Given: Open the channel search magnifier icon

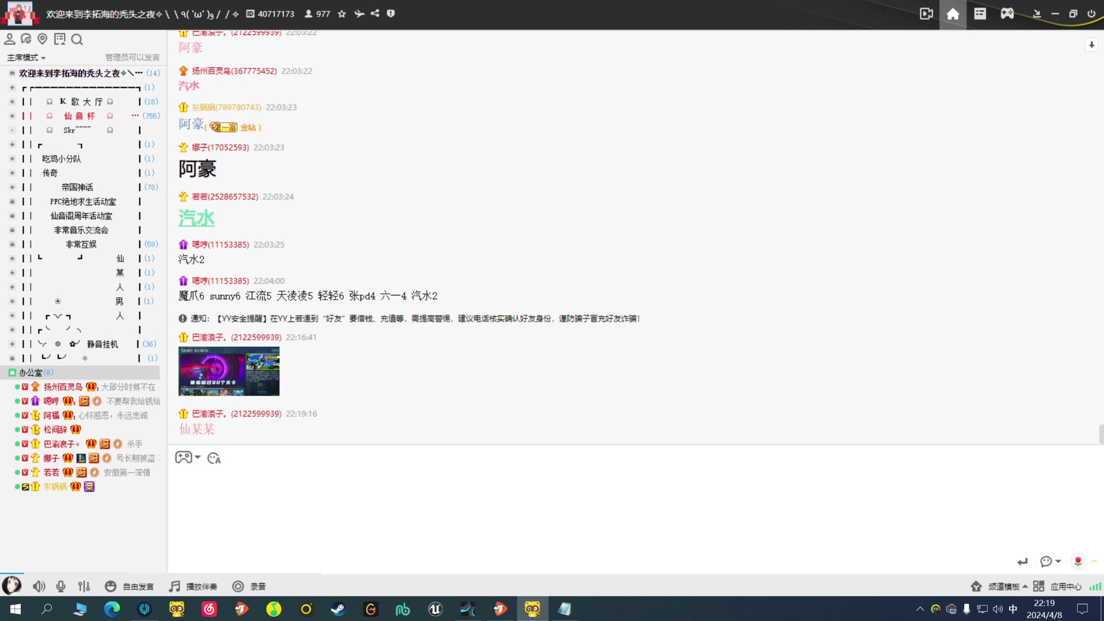Looking at the screenshot, I should (x=77, y=39).
